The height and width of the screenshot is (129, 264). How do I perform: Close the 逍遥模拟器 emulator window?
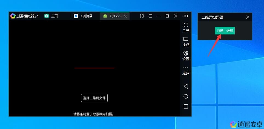click(176, 16)
